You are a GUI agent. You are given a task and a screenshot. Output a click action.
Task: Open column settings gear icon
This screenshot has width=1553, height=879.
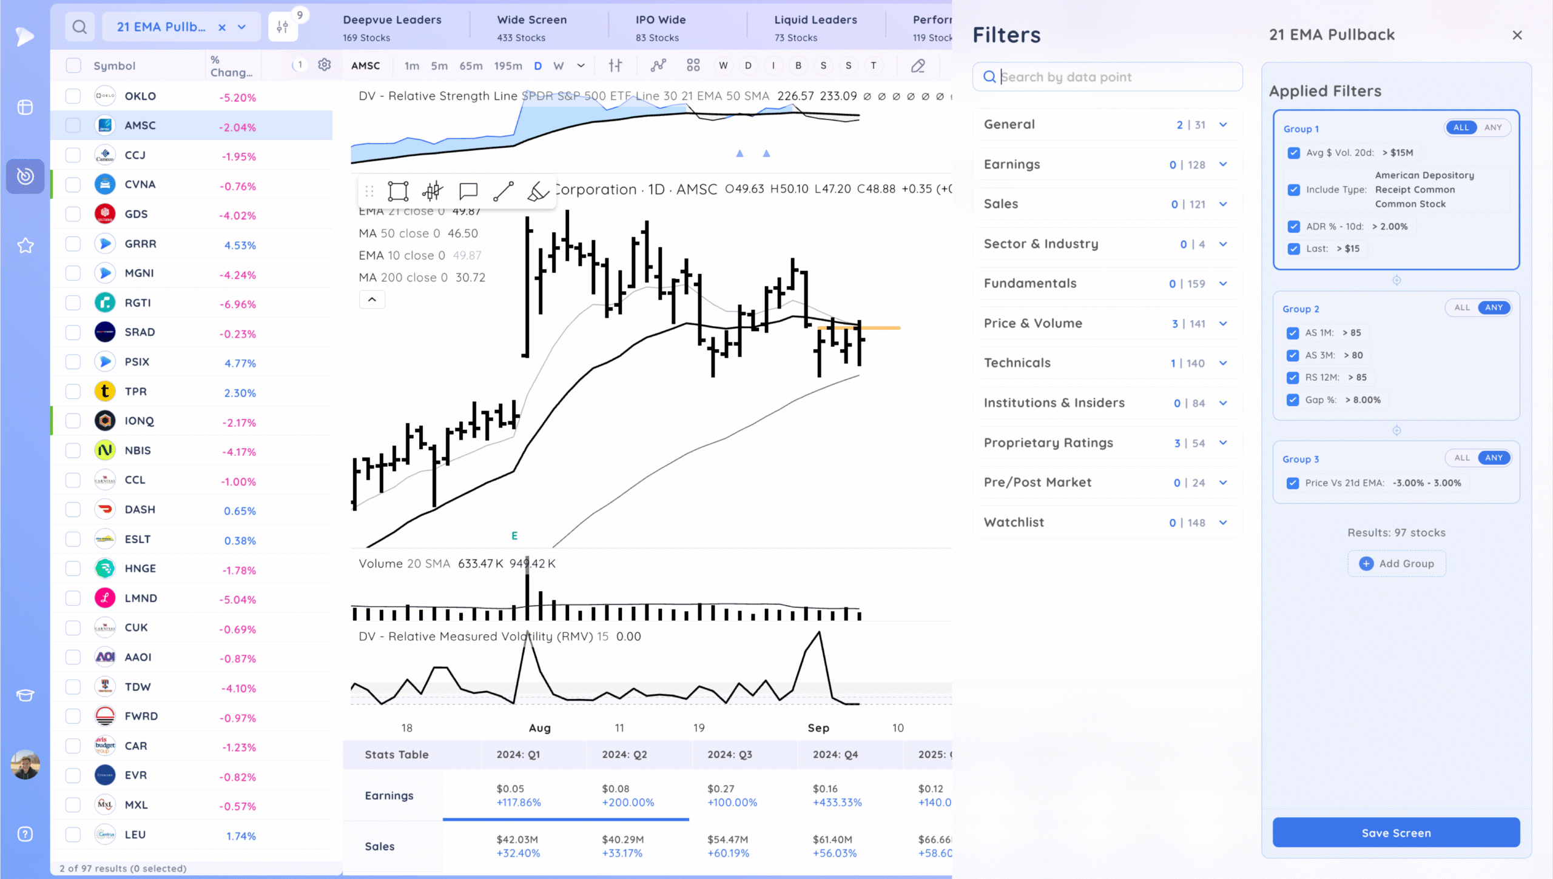click(325, 65)
